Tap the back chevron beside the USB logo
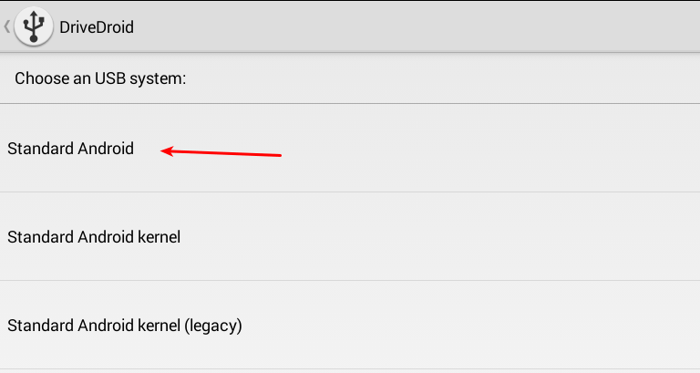Viewport: 700px width, 373px height. 7,26
